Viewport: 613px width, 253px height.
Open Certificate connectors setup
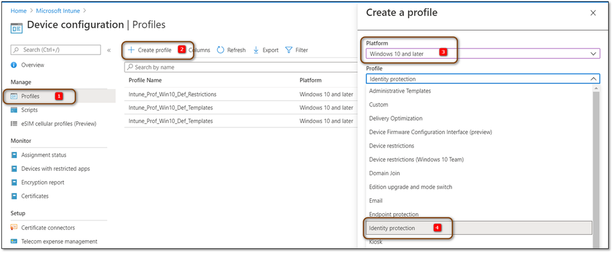(x=48, y=228)
